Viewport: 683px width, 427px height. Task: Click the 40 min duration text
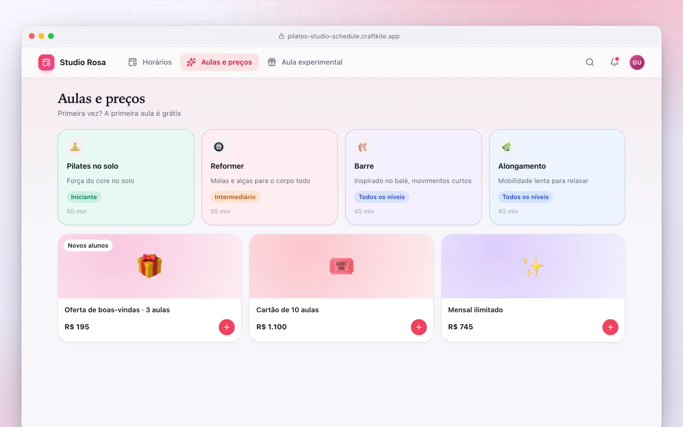pos(508,211)
